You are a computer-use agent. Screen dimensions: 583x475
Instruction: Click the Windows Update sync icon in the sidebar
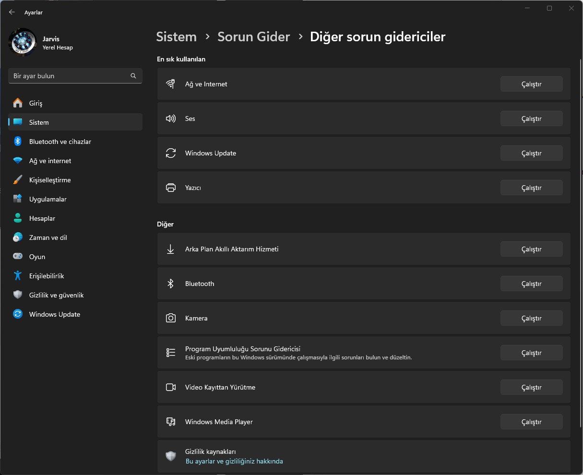click(x=18, y=314)
